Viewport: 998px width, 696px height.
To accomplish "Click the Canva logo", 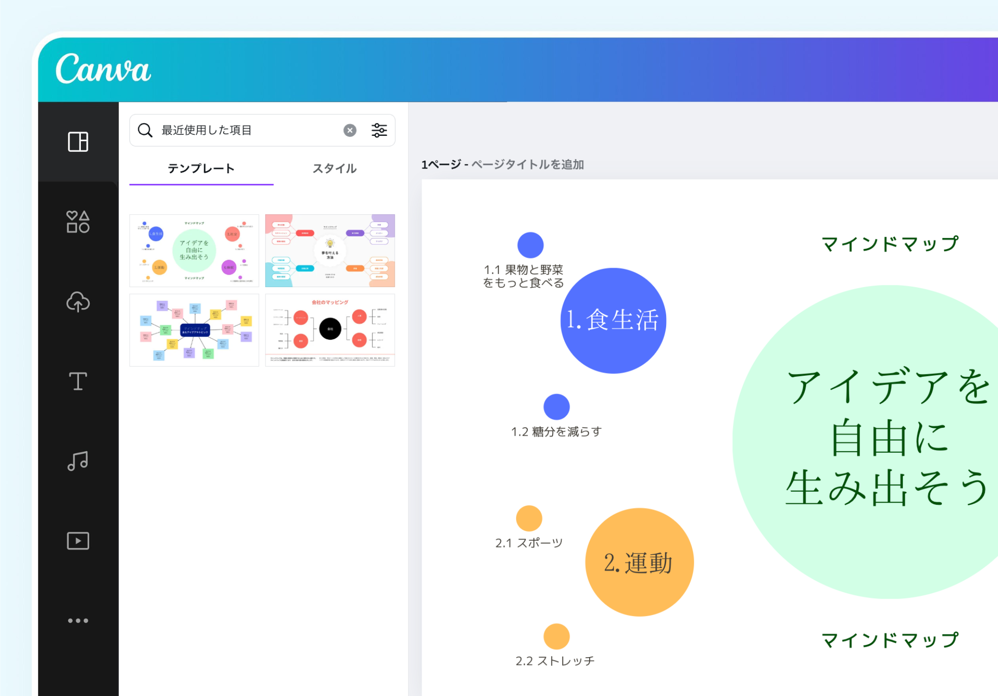I will (103, 69).
